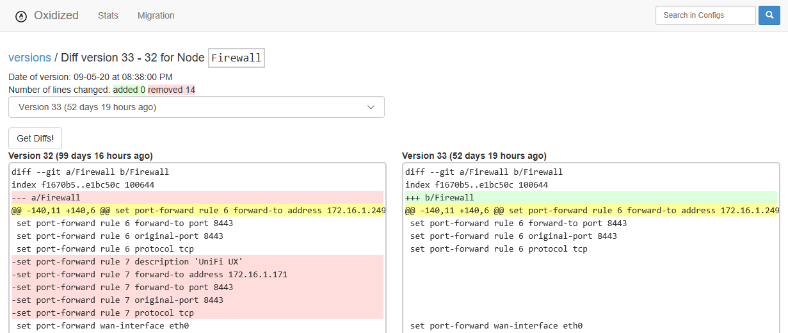This screenshot has height=333, width=788.
Task: Focus the Search in Configs field
Action: pos(705,15)
